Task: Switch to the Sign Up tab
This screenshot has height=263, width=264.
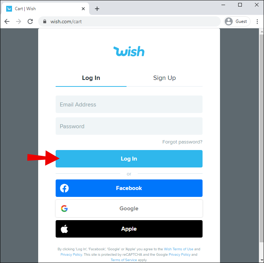Action: coord(164,78)
